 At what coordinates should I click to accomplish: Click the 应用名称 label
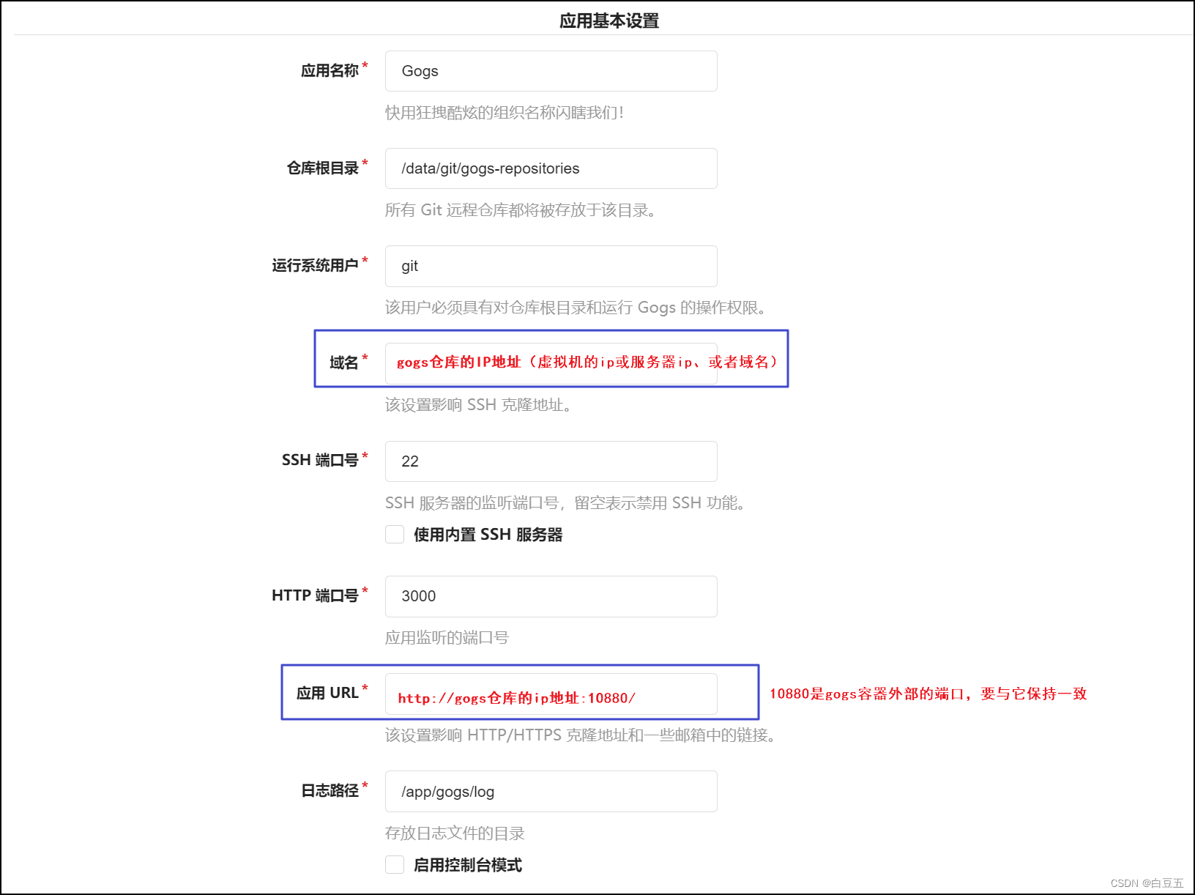pos(330,71)
